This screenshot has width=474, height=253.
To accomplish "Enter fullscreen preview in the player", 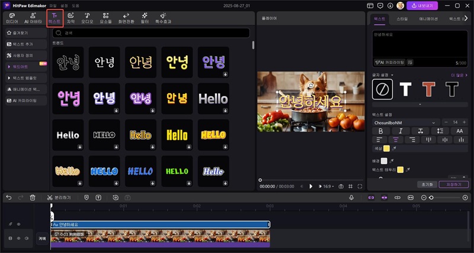I will [x=360, y=187].
